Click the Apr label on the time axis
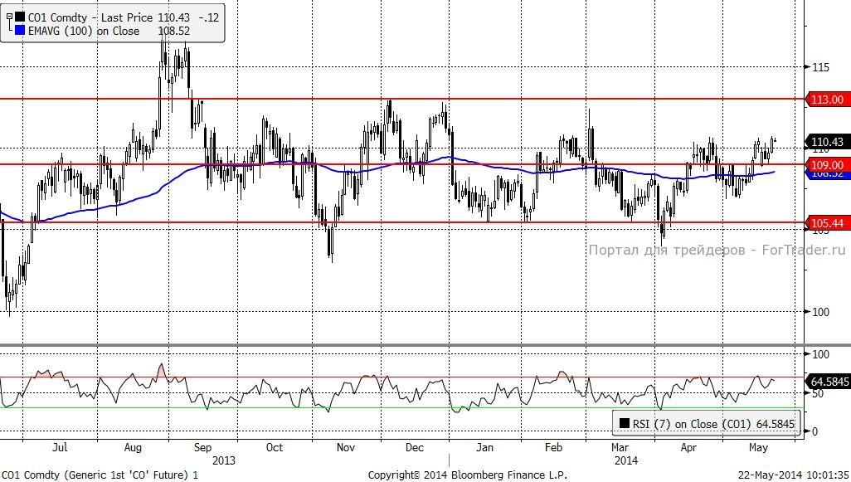This screenshot has width=851, height=482. (688, 447)
